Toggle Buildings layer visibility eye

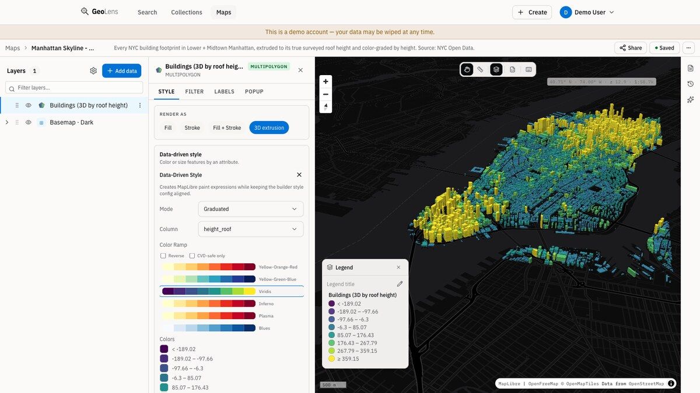pos(28,105)
